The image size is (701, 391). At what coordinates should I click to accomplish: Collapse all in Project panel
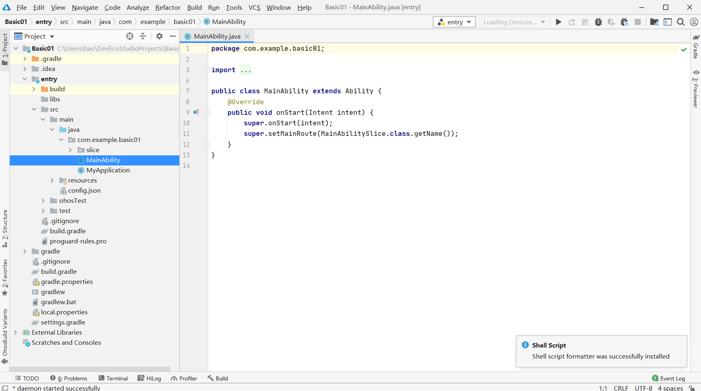click(143, 36)
